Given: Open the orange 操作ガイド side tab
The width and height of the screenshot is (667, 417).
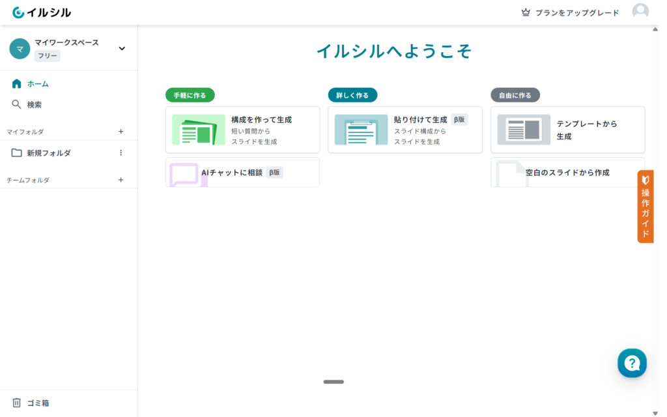Looking at the screenshot, I should [646, 207].
